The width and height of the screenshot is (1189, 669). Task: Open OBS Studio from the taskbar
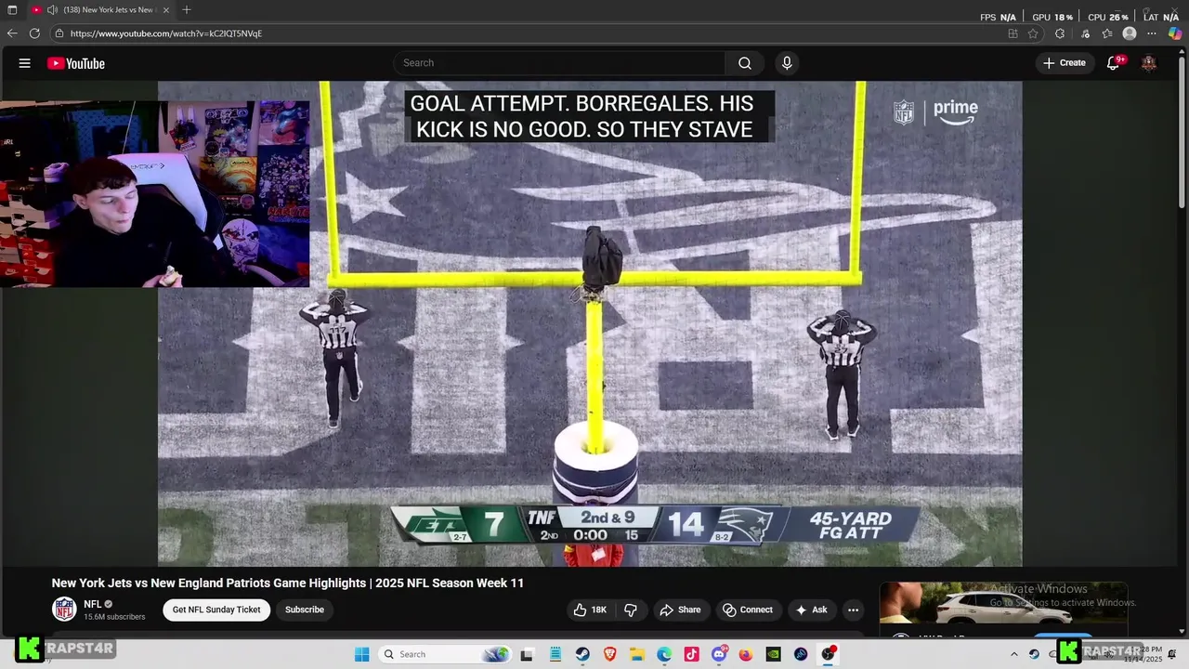828,654
